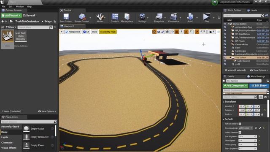
Task: Open the Cinematics toolbar icon
Action: click(x=173, y=18)
